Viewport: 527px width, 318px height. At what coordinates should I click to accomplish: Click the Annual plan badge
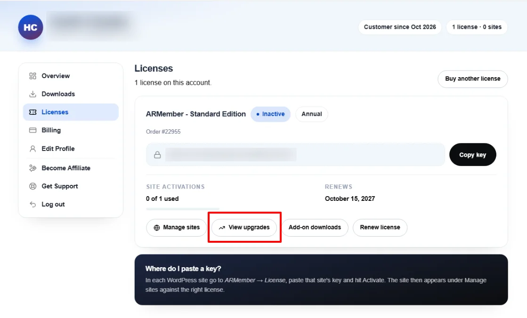tap(312, 114)
